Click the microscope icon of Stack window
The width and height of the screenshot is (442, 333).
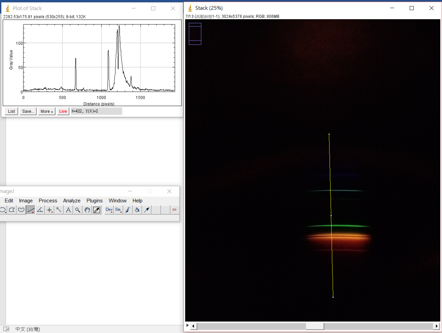tap(190, 8)
